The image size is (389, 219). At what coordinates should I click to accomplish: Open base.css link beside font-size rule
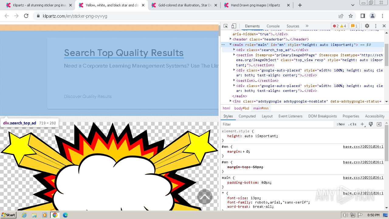(x=363, y=193)
